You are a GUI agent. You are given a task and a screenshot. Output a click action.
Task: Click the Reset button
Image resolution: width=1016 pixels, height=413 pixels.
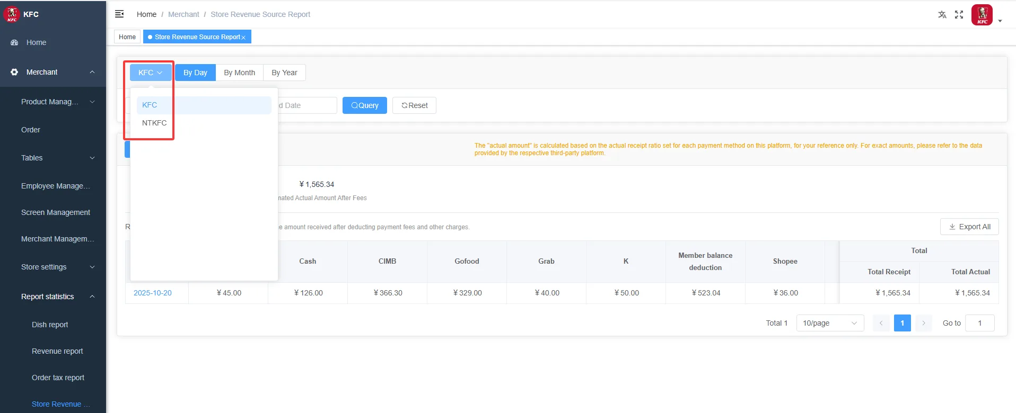click(414, 105)
